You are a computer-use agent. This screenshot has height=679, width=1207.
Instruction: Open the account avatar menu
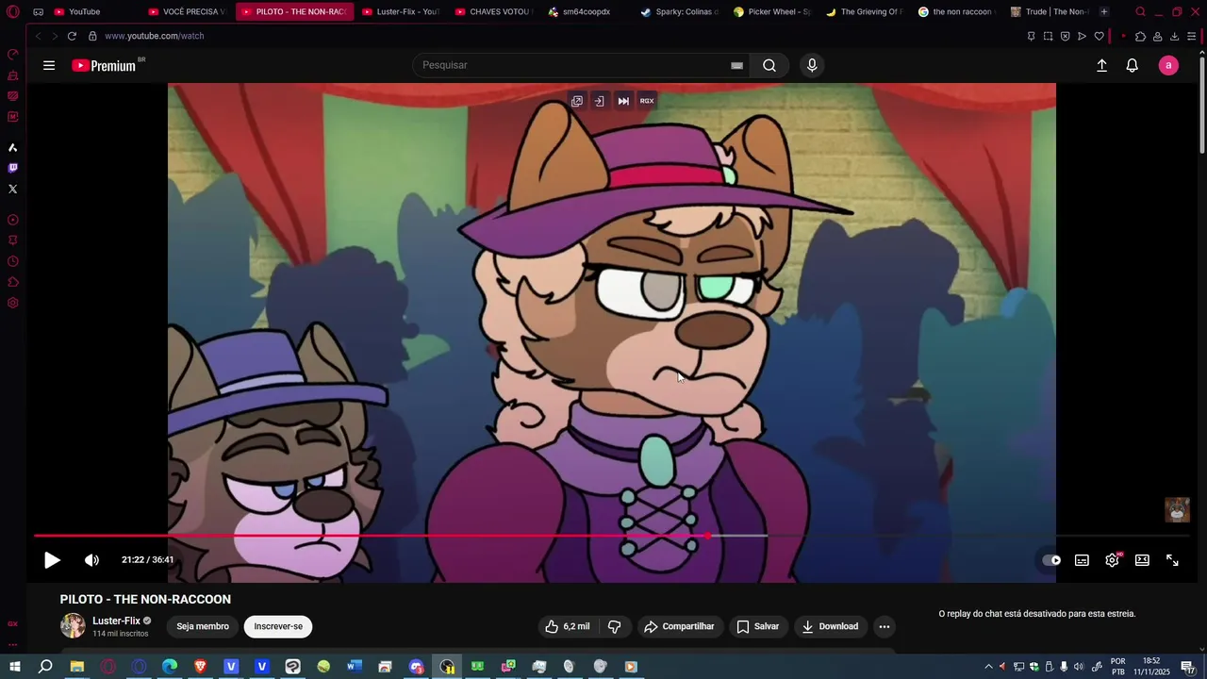tap(1168, 65)
